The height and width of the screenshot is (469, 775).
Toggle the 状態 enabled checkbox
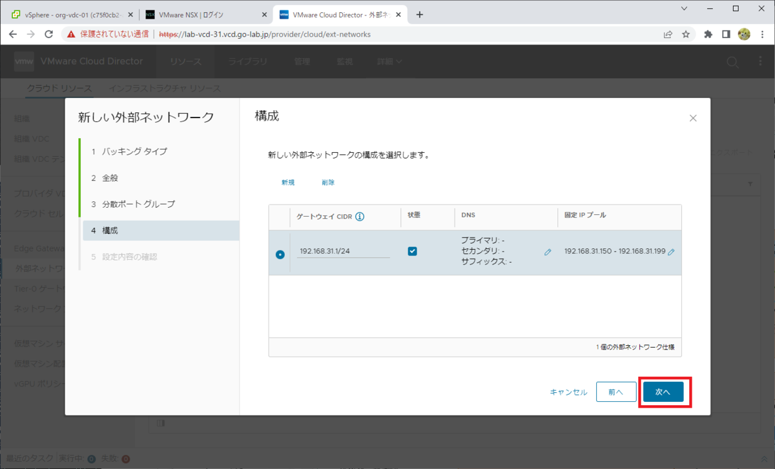(x=412, y=251)
